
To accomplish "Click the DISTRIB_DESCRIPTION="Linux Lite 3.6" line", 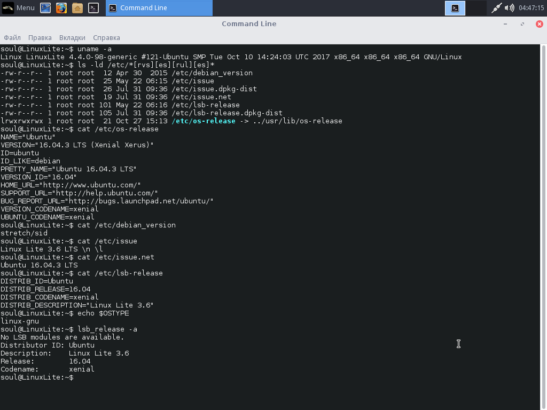I will point(77,305).
